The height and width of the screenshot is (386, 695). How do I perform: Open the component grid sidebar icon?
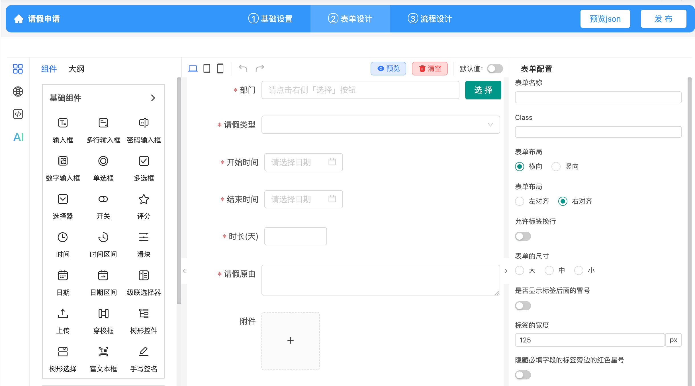(18, 69)
